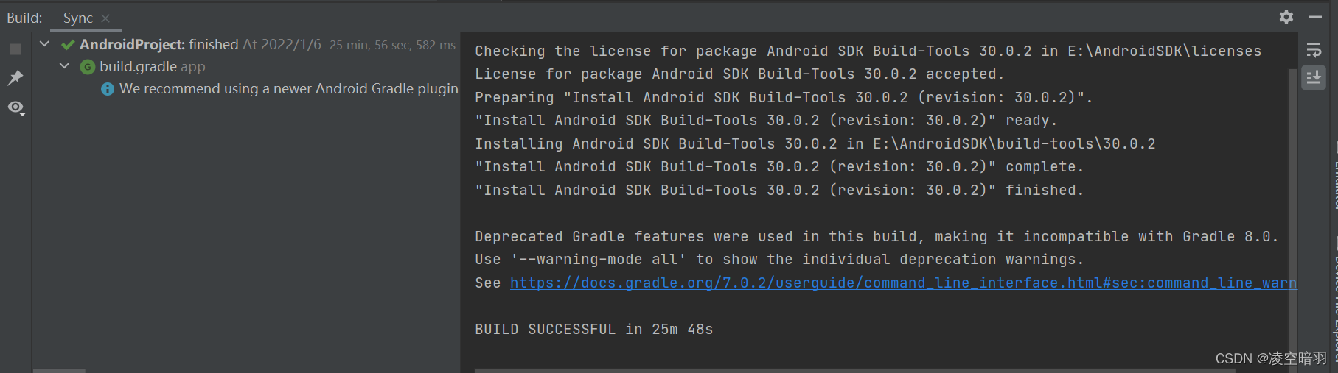1338x373 pixels.
Task: Click 'BUILD SUCCESSFUL in 25m 48s' text
Action: (x=594, y=329)
